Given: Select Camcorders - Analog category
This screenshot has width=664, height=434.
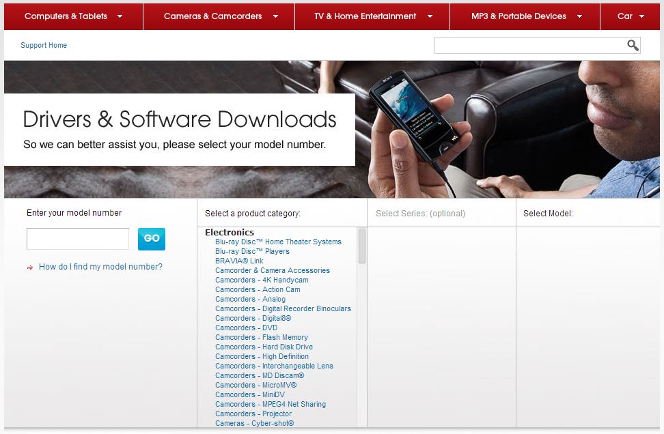Looking at the screenshot, I should 250,299.
